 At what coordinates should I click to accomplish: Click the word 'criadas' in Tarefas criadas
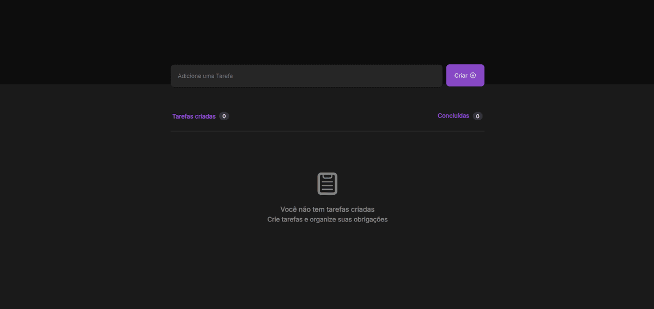[x=205, y=116]
